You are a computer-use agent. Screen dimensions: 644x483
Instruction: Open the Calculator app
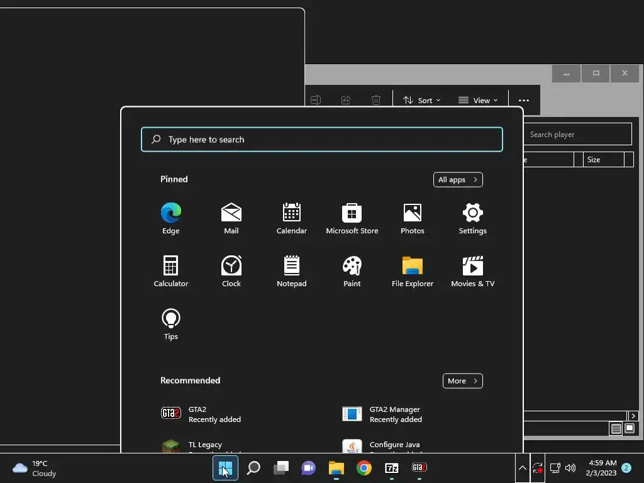pyautogui.click(x=171, y=271)
